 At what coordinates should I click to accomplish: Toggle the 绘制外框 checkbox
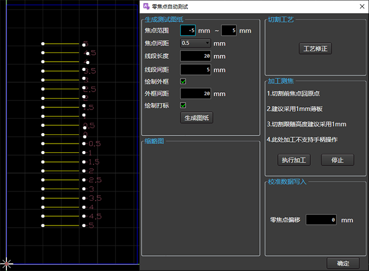[183, 81]
